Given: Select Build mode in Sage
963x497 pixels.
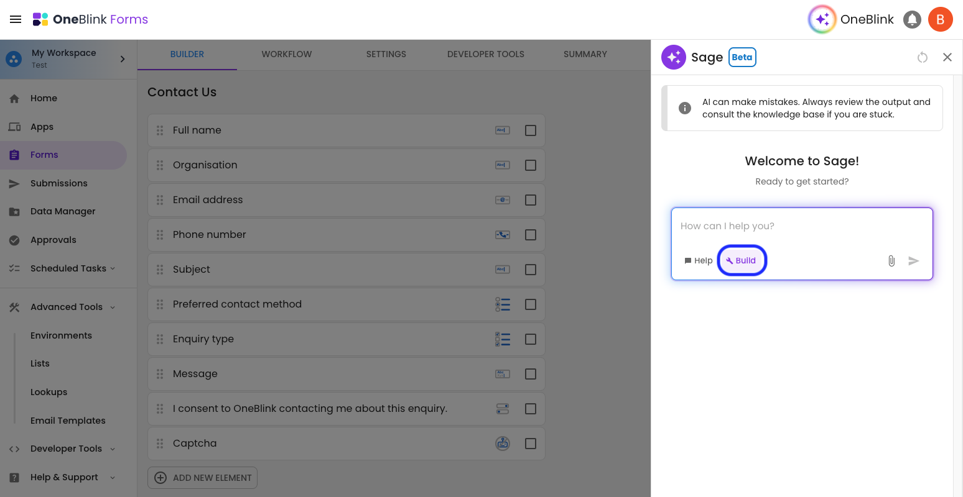Looking at the screenshot, I should coord(742,260).
